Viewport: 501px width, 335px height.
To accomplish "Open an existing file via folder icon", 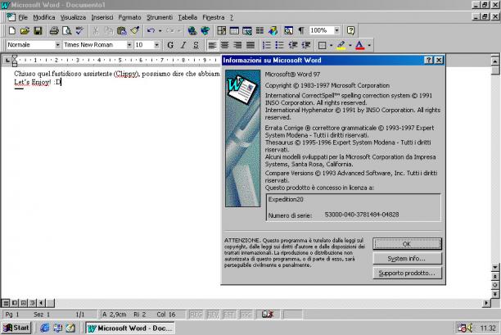I will [25, 30].
